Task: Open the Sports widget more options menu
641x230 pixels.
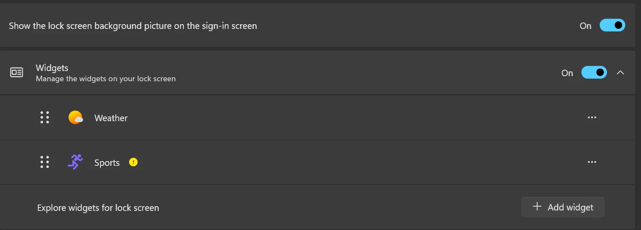Action: pyautogui.click(x=592, y=162)
